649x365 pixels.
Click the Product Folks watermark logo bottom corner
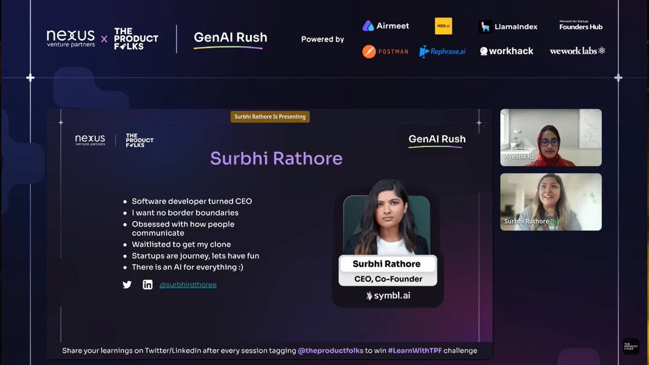631,347
